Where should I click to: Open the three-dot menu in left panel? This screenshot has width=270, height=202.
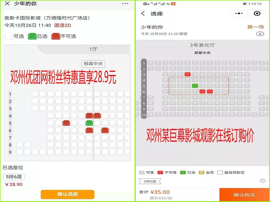pyautogui.click(x=125, y=4)
